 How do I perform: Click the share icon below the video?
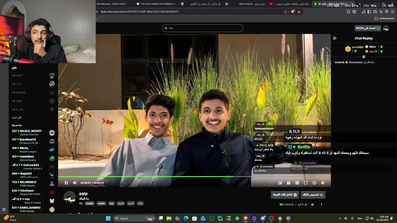pos(312,204)
